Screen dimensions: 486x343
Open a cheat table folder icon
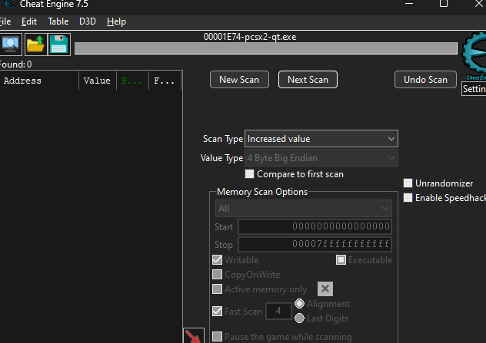35,45
